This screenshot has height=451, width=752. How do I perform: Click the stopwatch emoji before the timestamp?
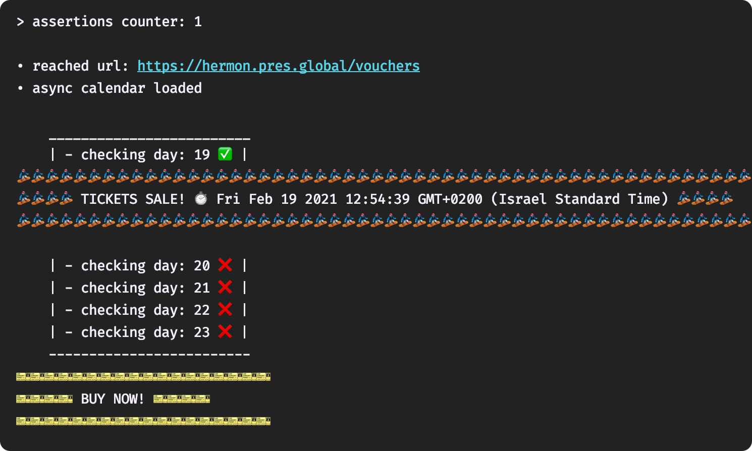tap(201, 199)
